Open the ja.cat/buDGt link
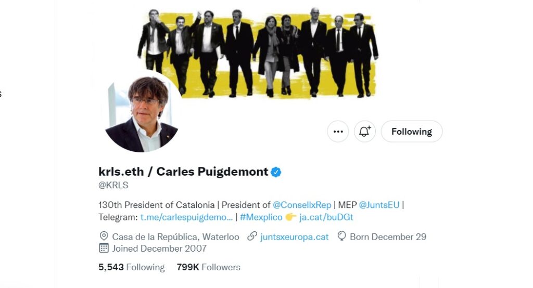The height and width of the screenshot is (288, 533). pyautogui.click(x=326, y=217)
